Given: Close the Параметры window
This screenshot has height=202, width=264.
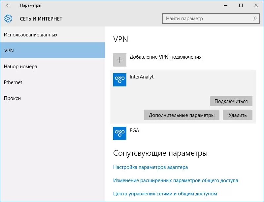Looking at the screenshot, I should click(x=256, y=5).
